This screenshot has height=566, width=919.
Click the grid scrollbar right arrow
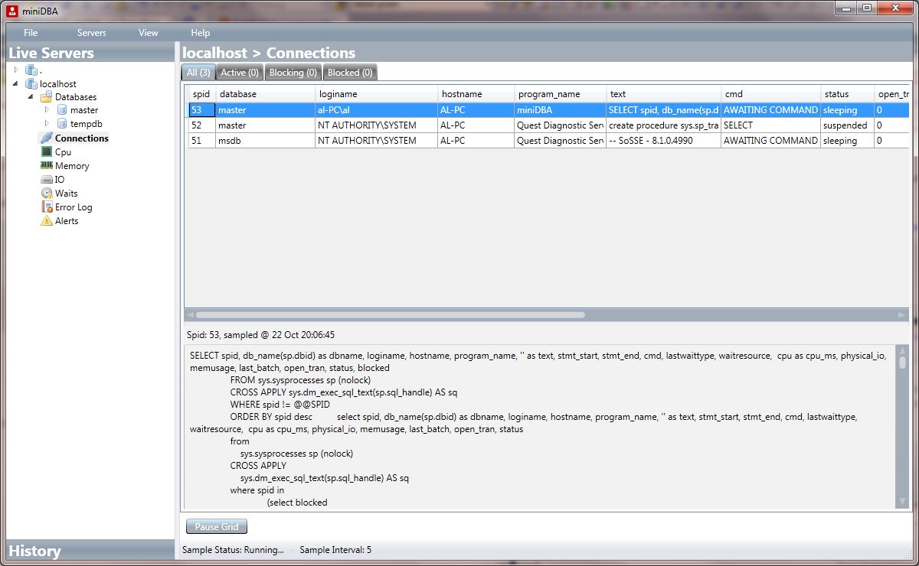[902, 314]
